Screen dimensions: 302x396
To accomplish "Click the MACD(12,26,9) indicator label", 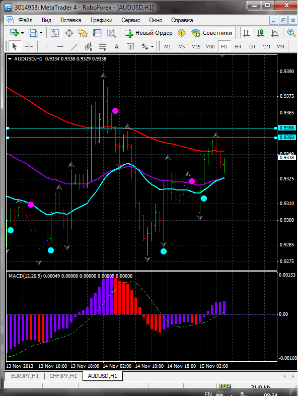I will (25, 276).
